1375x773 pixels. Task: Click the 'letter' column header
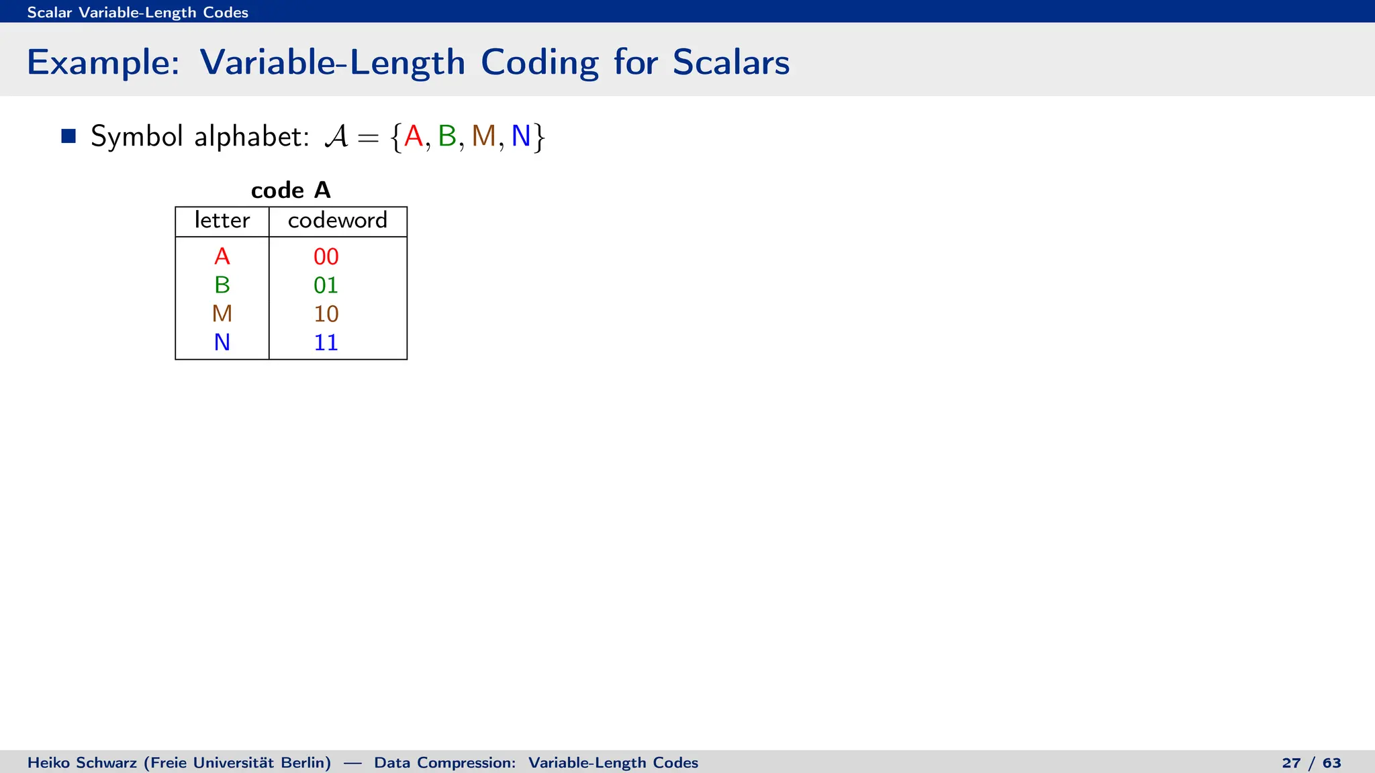(222, 220)
